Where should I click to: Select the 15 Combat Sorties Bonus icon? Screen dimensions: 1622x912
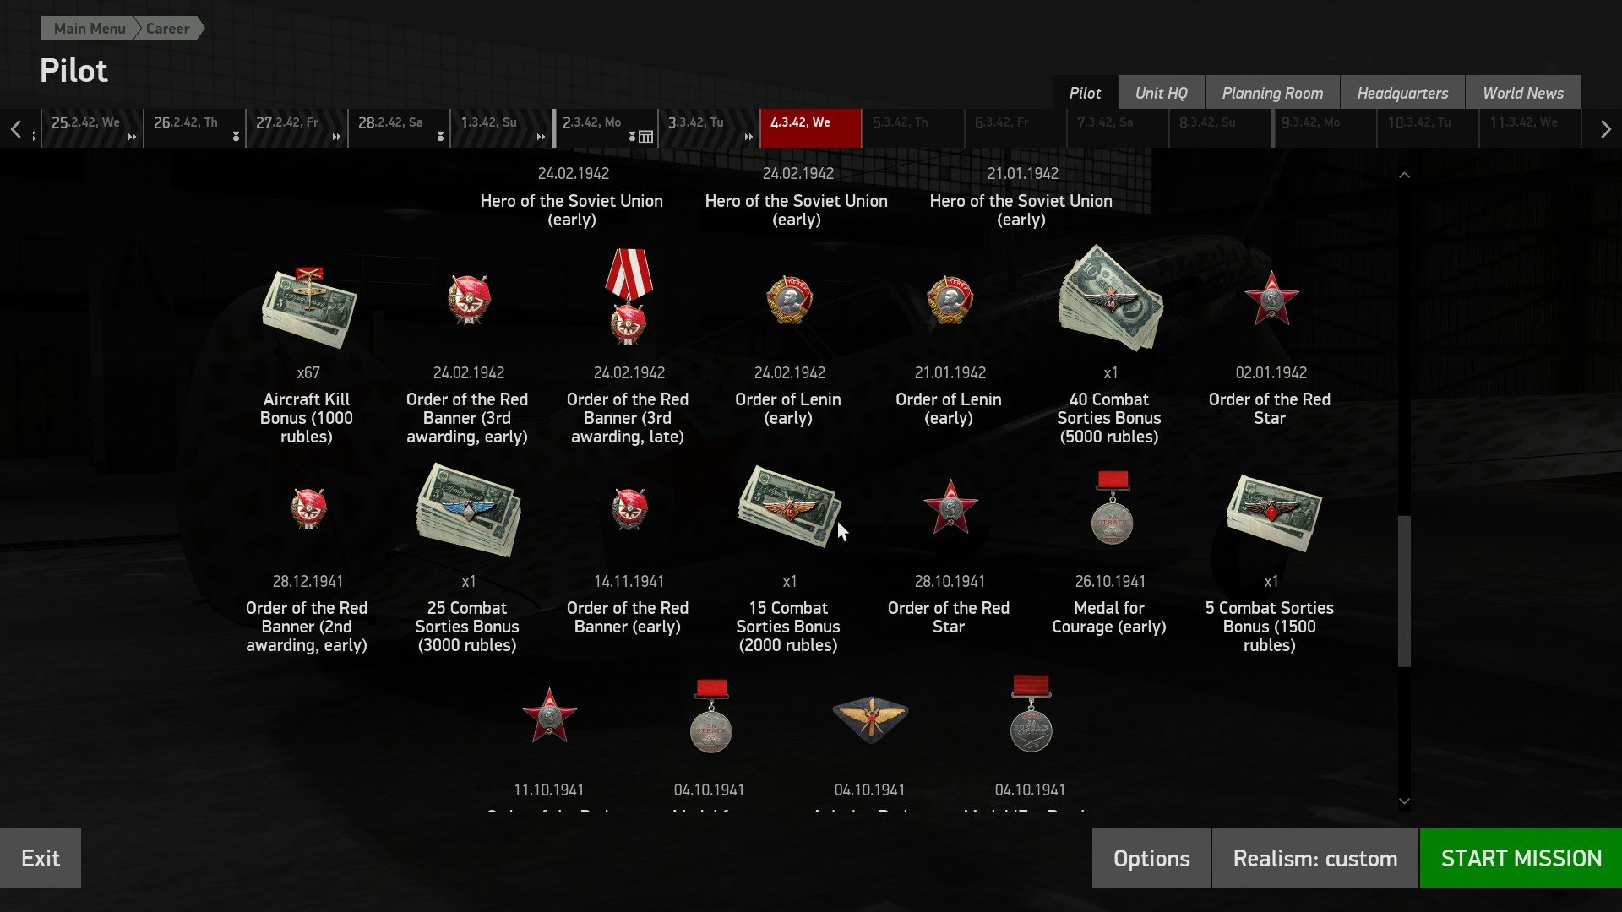click(790, 507)
